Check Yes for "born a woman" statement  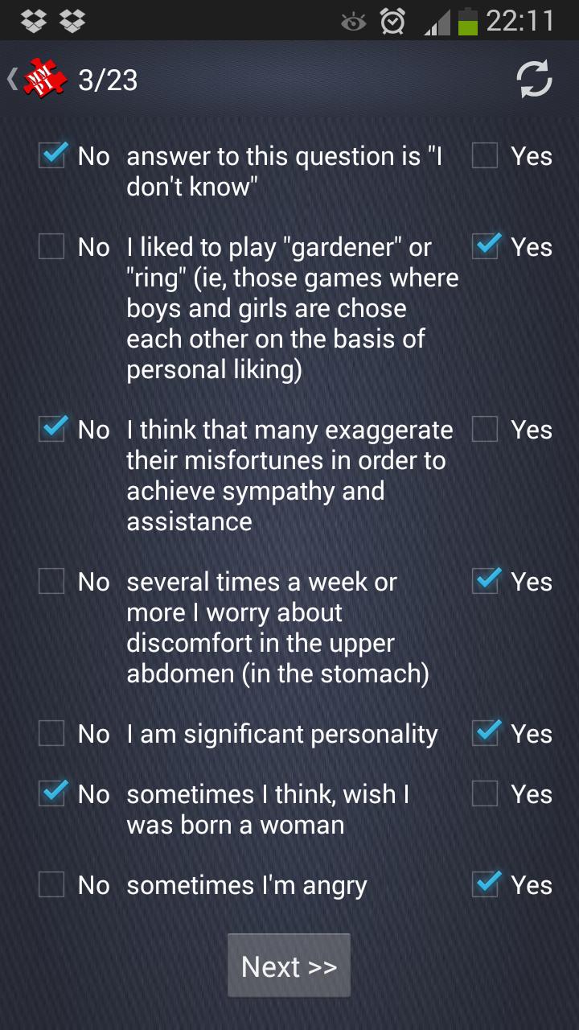(x=485, y=793)
